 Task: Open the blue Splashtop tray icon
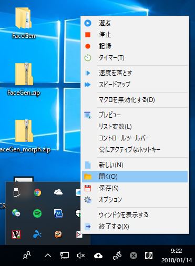[37, 234]
